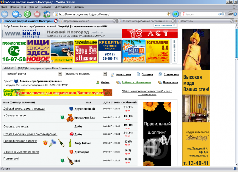The width and height of the screenshot is (238, 172).
Task: Click the WWW.NN.RU site logo
Action: point(23,34)
